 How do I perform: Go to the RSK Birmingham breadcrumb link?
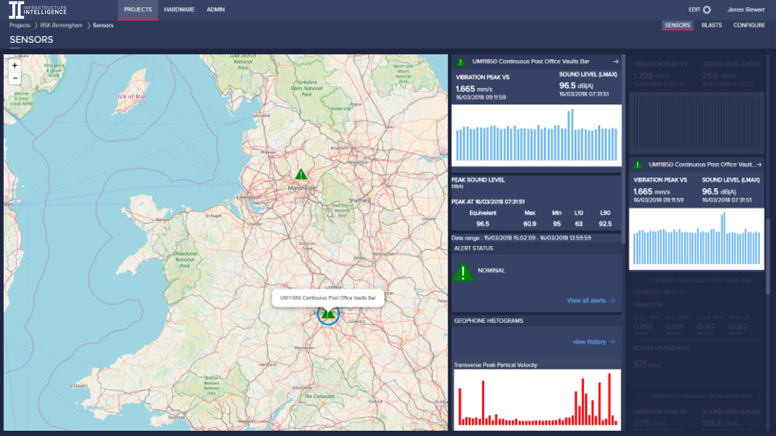click(62, 25)
